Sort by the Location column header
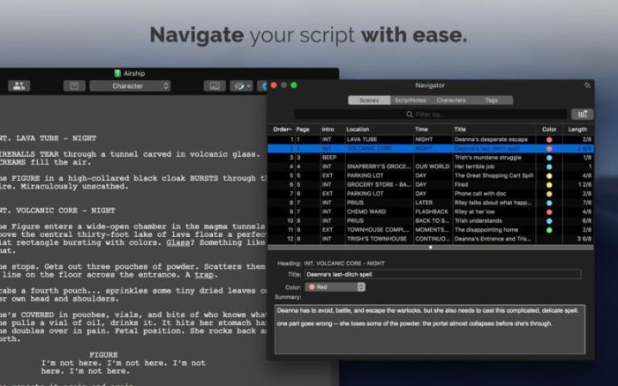The image size is (618, 386). coord(358,129)
